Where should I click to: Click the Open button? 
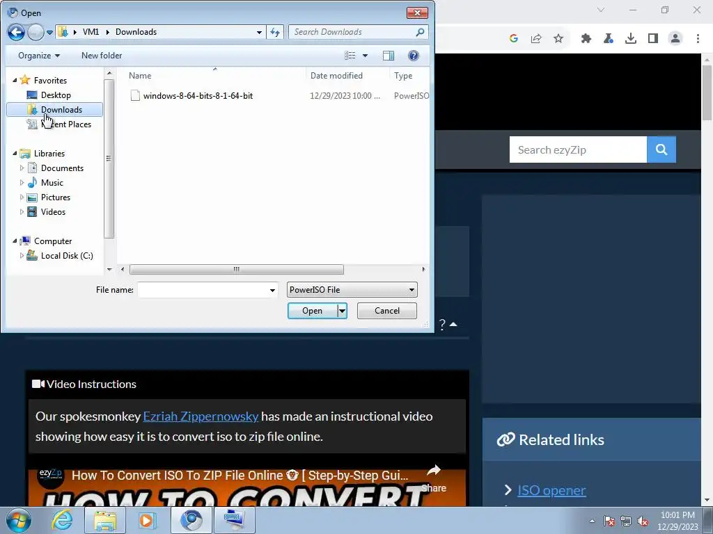pos(313,311)
